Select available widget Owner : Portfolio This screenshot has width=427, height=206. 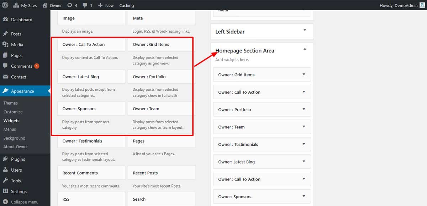coord(161,77)
